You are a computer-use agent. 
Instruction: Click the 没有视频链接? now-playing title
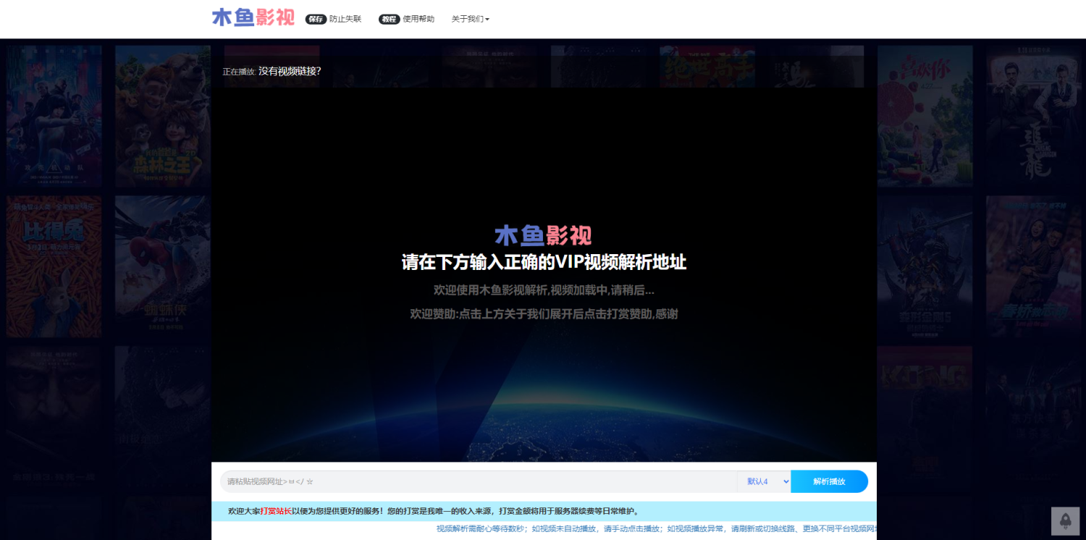(x=290, y=71)
